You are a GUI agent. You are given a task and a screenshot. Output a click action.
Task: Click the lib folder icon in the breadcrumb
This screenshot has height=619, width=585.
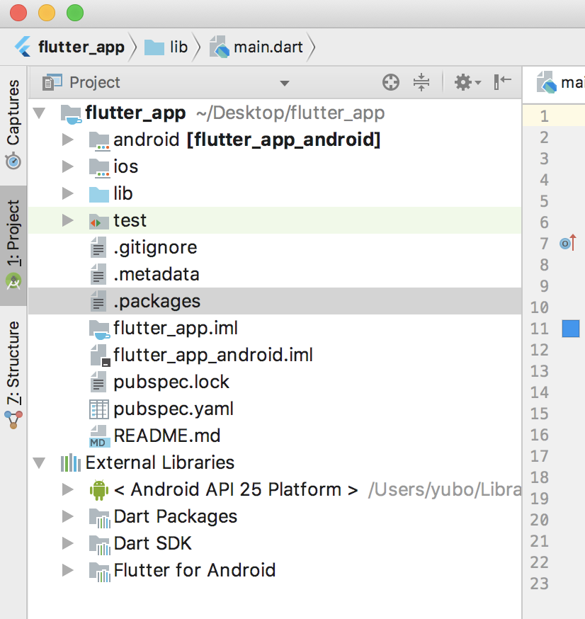click(x=154, y=47)
